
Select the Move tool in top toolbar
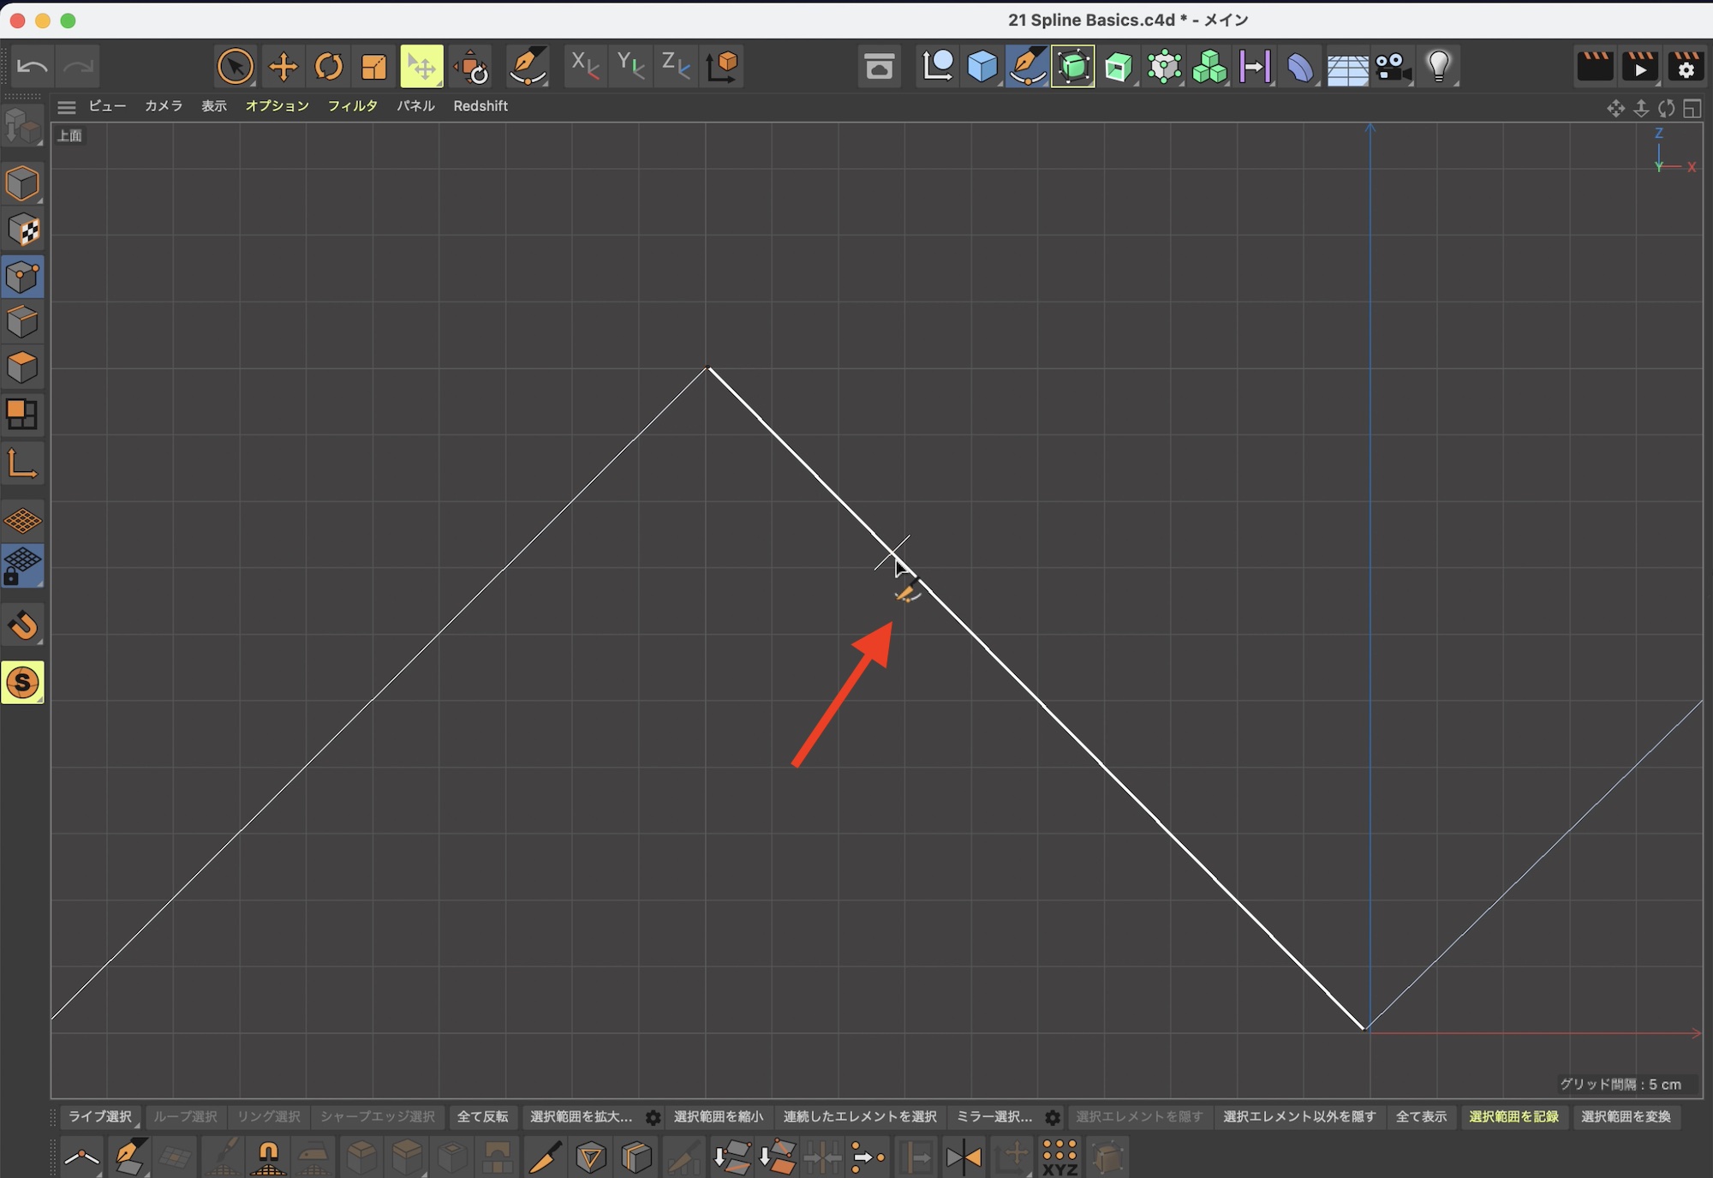click(283, 66)
